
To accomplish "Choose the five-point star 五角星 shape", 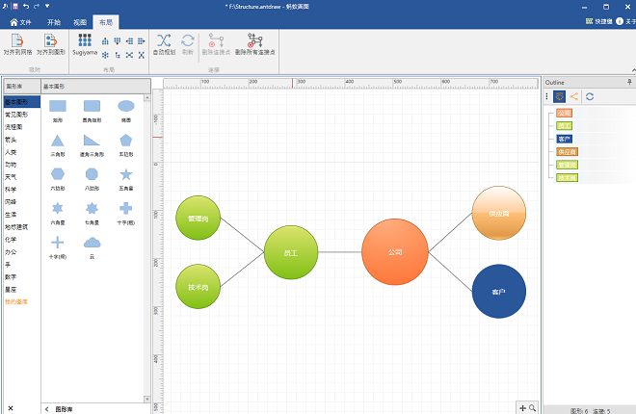I will pyautogui.click(x=125, y=175).
